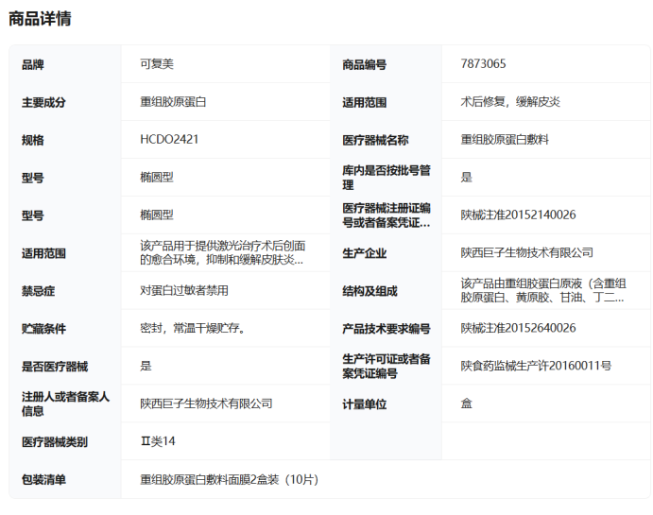653x515 pixels.
Task: Select specification value HCDO2421
Action: click(x=169, y=140)
